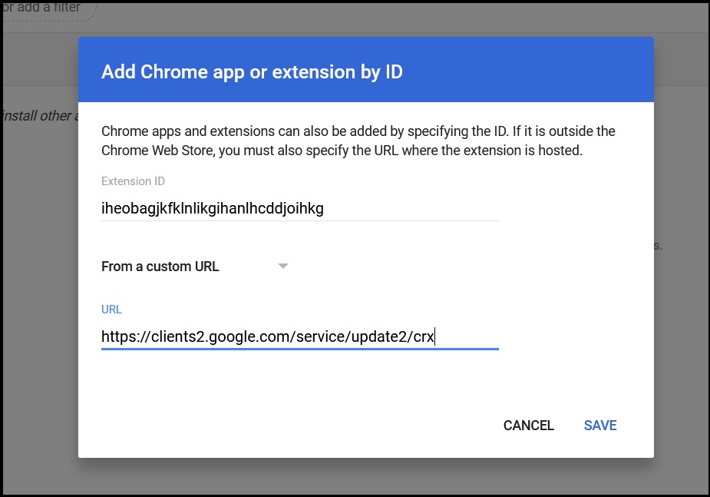Click the description paragraph about Chrome Web Store
The image size is (710, 497).
[x=358, y=141]
